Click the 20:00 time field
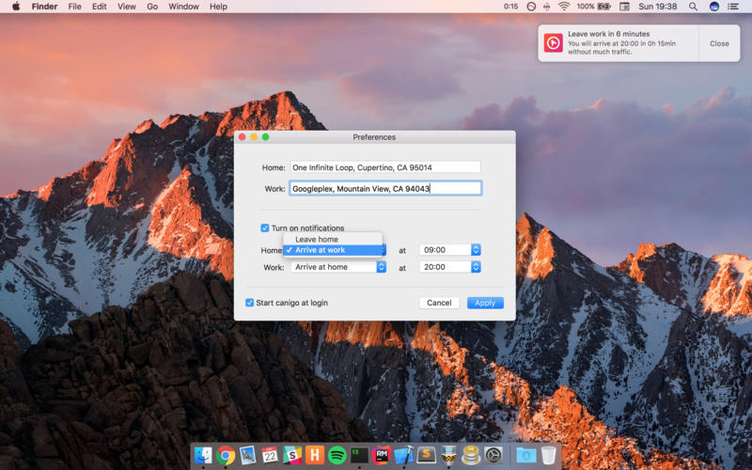Viewport: 752px width, 470px height. click(x=445, y=267)
